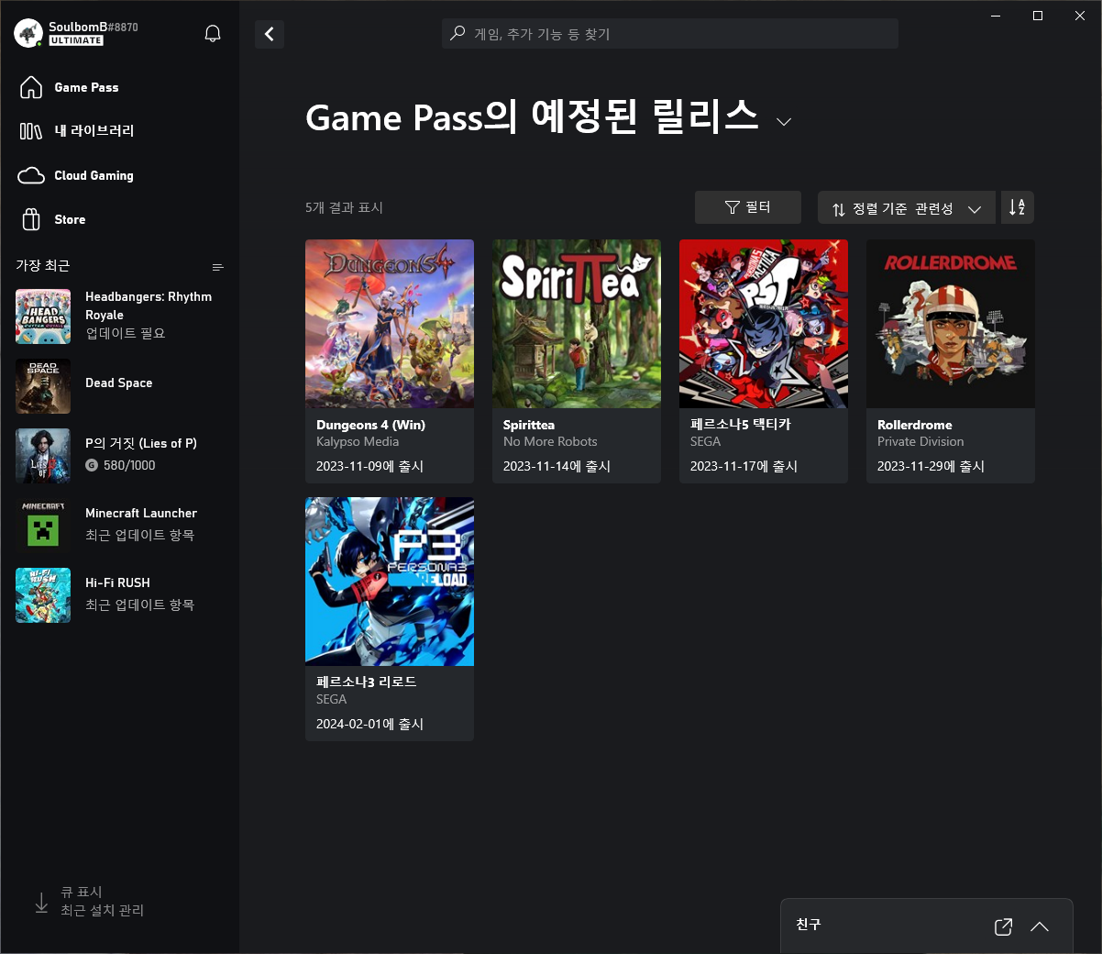Click the SoulbomB#8870 profile name
The height and width of the screenshot is (954, 1102).
coord(94,27)
